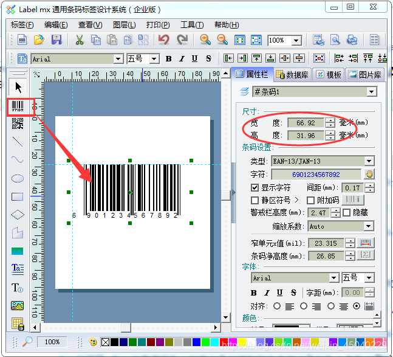
Task: Toggle bold in the toolbar
Action: point(169,59)
